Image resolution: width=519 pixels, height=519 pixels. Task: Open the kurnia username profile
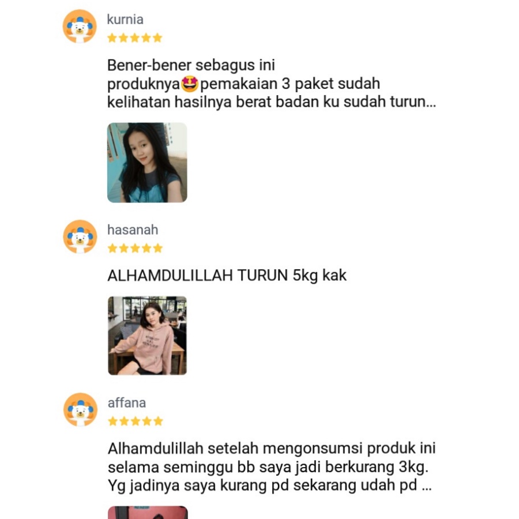pos(125,20)
